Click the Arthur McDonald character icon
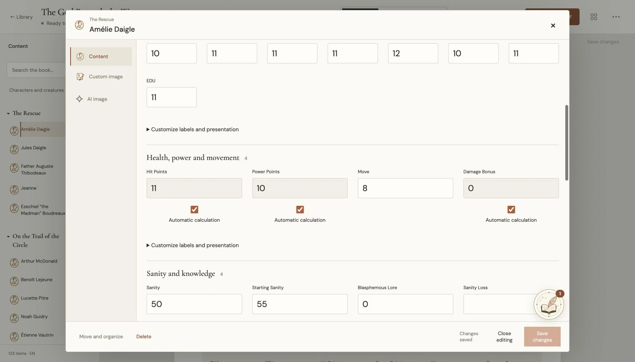 (14, 262)
